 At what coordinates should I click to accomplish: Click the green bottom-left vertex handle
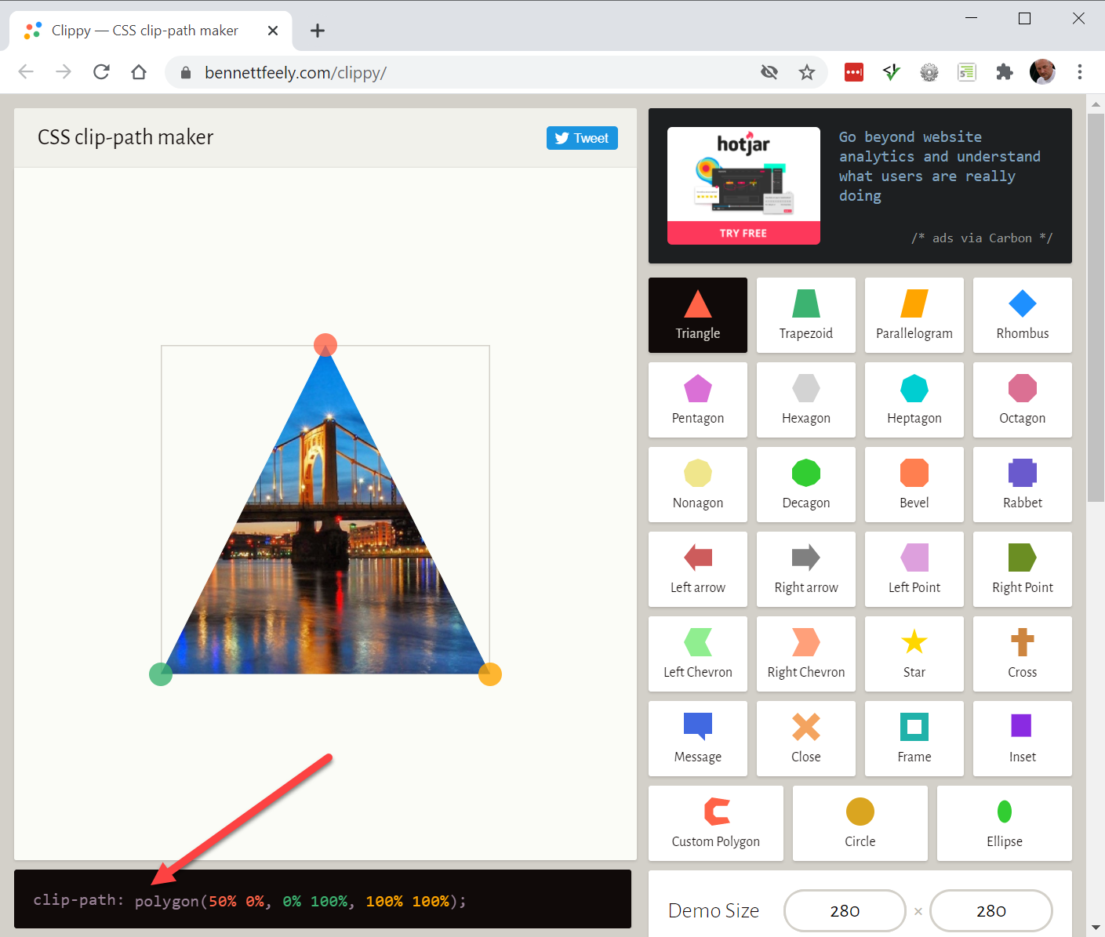tap(161, 674)
